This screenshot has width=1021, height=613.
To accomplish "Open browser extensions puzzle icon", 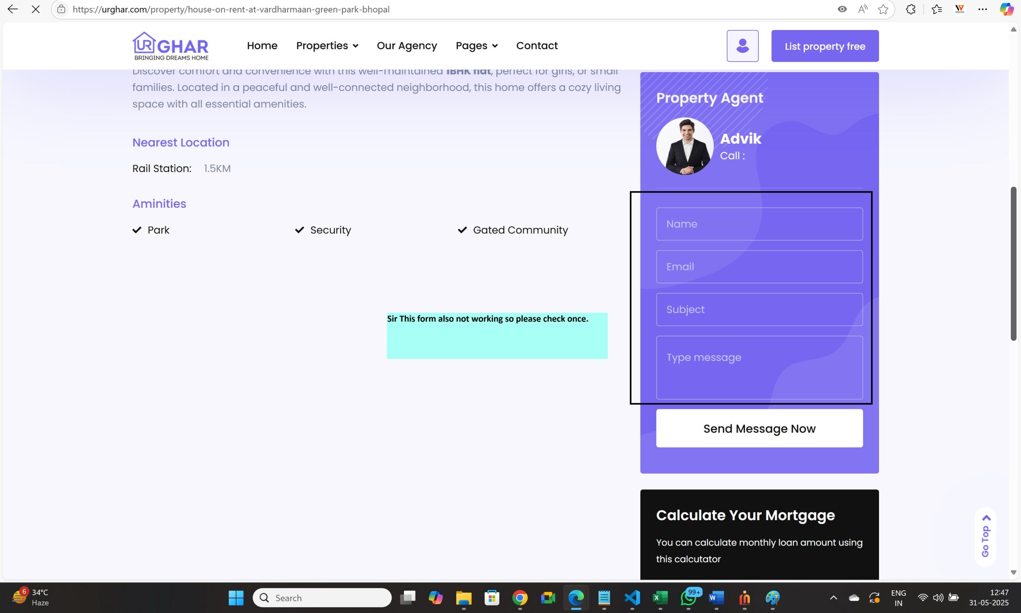I will point(910,9).
